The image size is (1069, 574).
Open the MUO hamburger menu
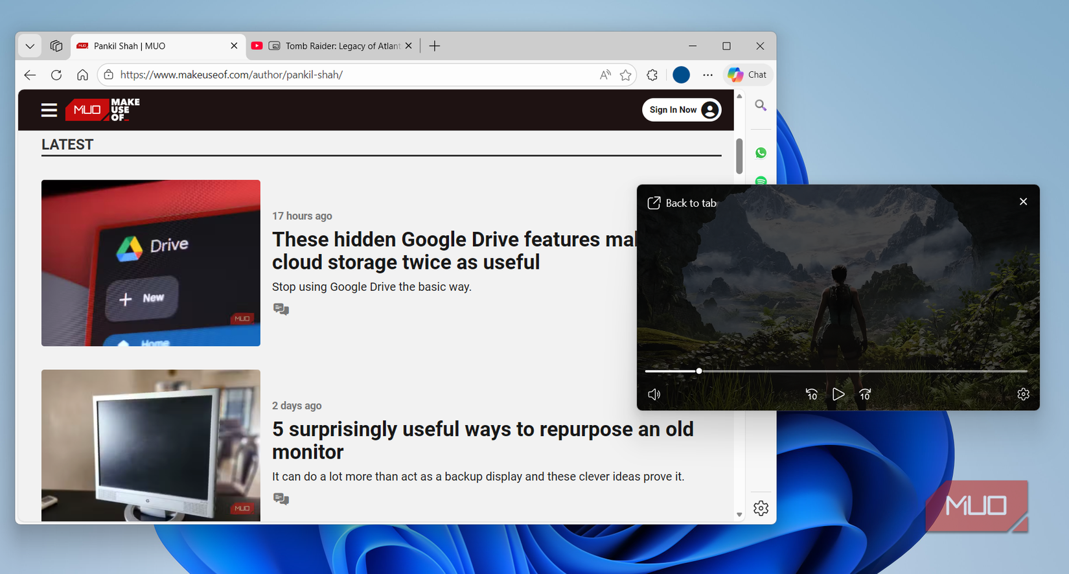[x=49, y=110]
